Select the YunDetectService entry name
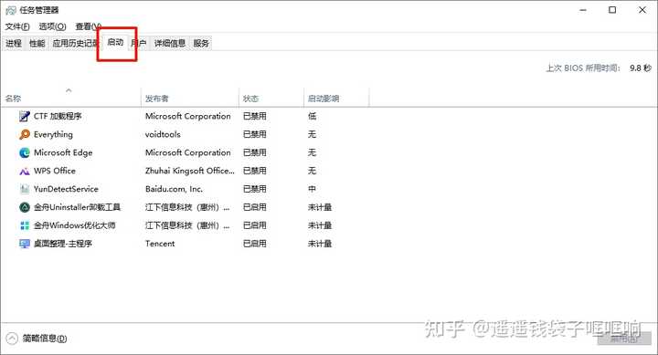658x355 pixels. pyautogui.click(x=66, y=189)
